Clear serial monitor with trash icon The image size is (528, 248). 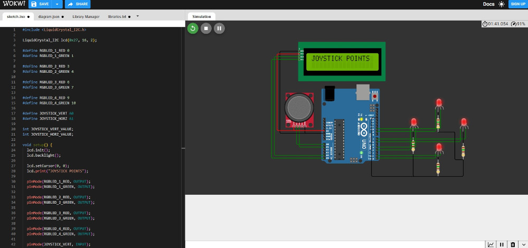513,245
